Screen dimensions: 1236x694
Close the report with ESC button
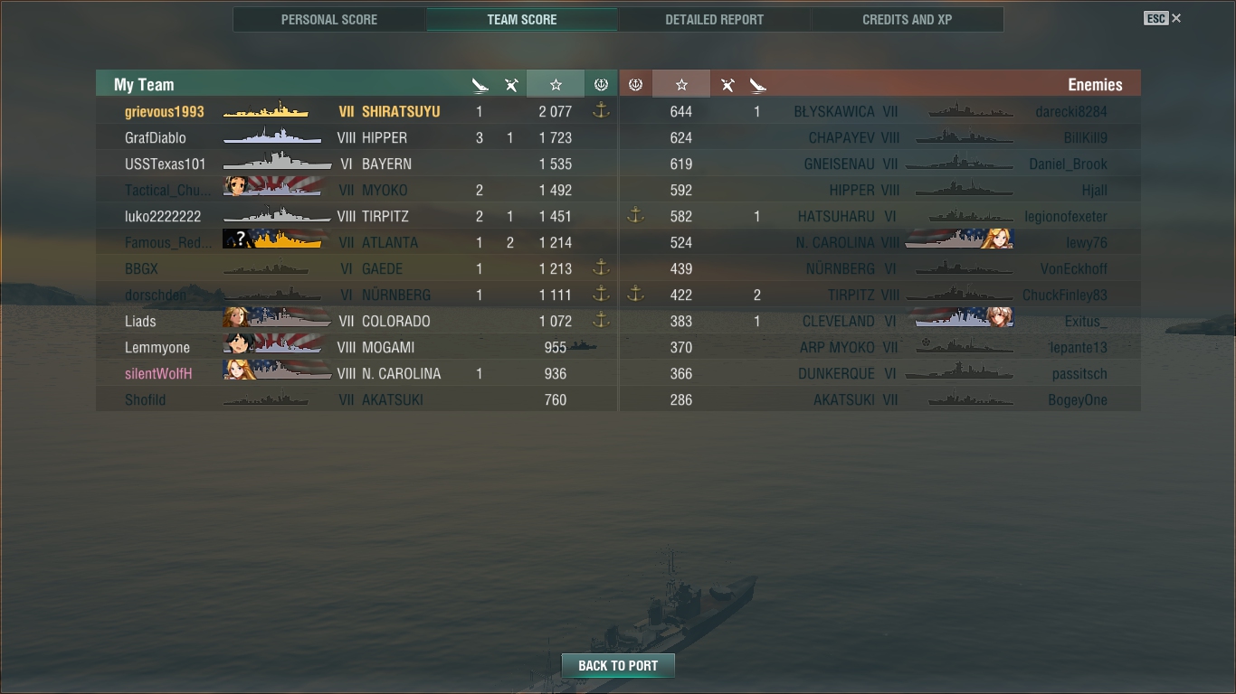1163,18
